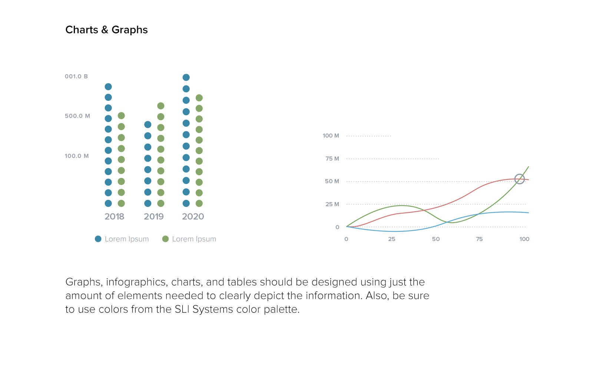Click the Lorem Ipsum label beside the green dot
This screenshot has height=379, width=593.
(x=194, y=239)
